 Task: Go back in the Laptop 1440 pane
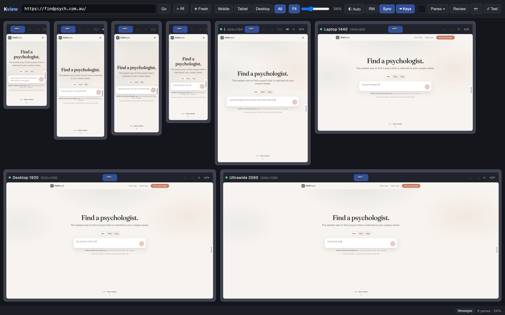445,29
